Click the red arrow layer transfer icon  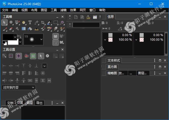pyautogui.click(x=26, y=56)
